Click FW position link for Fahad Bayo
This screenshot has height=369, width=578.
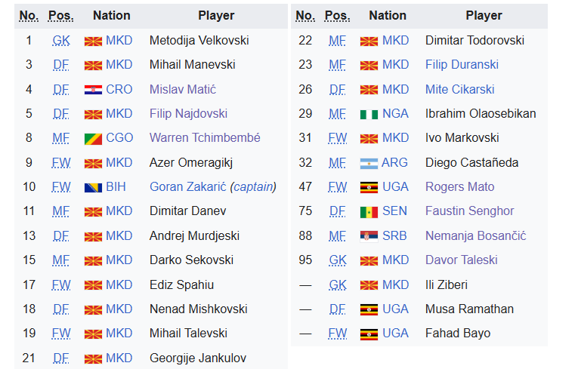[337, 334]
